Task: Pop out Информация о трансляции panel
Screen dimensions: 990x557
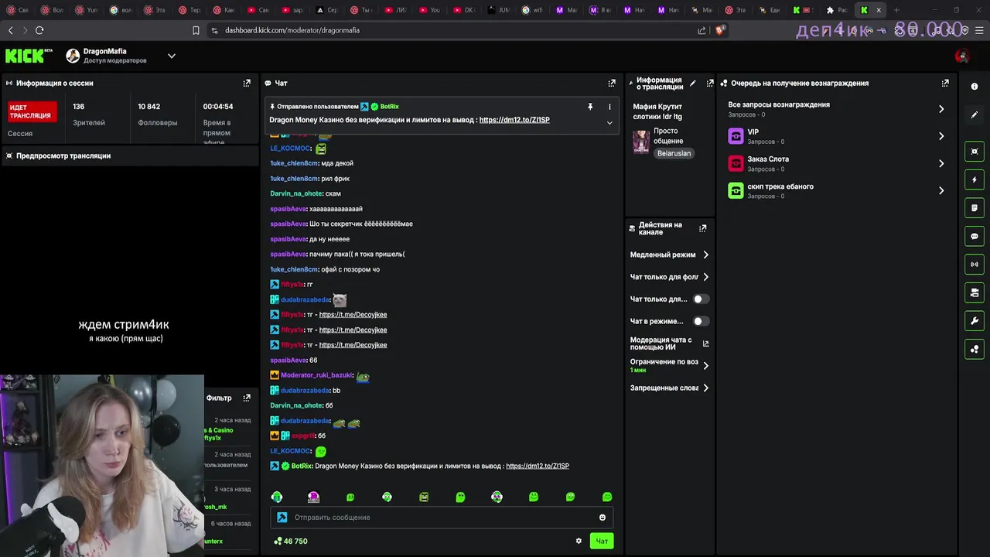Action: pos(710,83)
